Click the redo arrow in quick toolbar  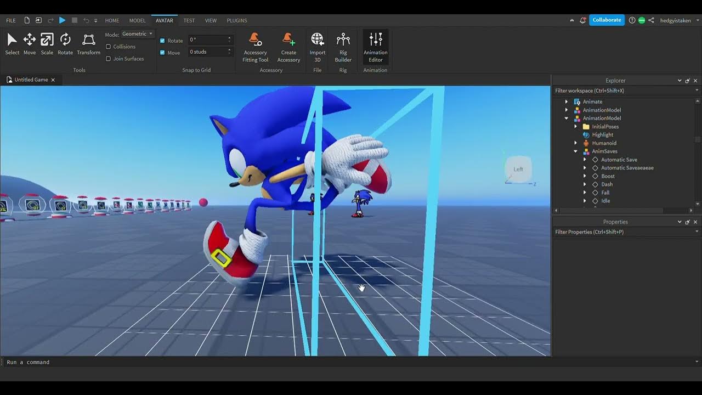50,20
